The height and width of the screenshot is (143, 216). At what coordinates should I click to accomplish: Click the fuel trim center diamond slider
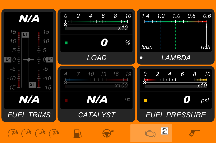pyautogui.click(x=29, y=60)
